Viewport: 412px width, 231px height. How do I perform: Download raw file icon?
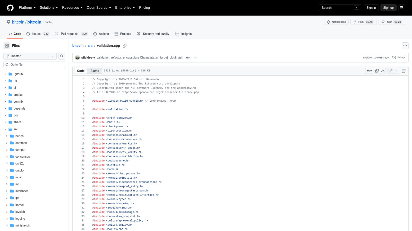[383, 71]
